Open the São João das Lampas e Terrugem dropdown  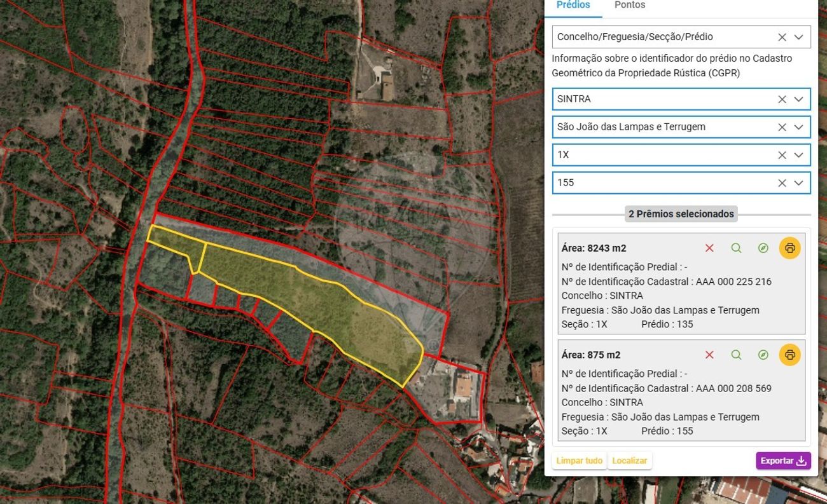799,127
